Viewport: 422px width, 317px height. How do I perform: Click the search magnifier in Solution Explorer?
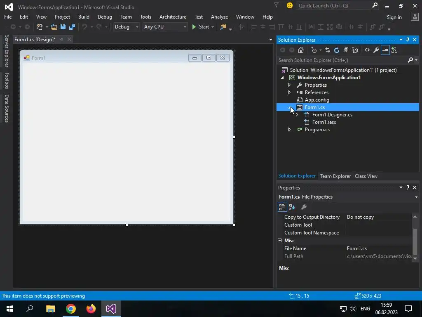[x=410, y=60]
